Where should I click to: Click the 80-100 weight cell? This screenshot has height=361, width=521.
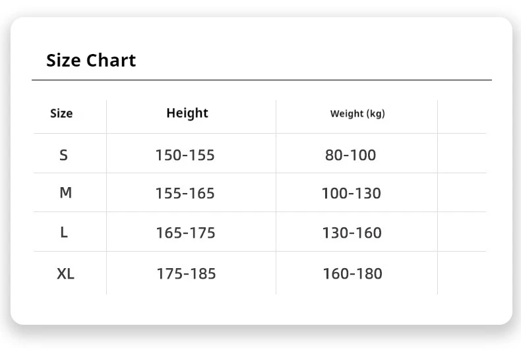tap(350, 155)
